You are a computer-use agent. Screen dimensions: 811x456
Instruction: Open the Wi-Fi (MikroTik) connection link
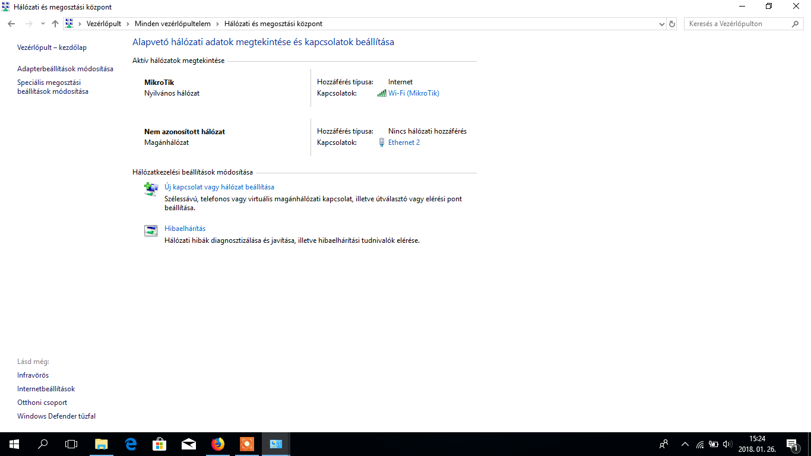coord(414,93)
